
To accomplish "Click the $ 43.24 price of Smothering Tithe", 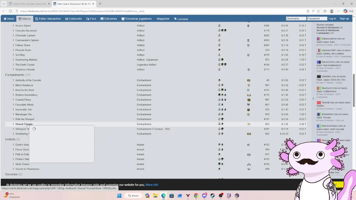I will pyautogui.click(x=284, y=134).
